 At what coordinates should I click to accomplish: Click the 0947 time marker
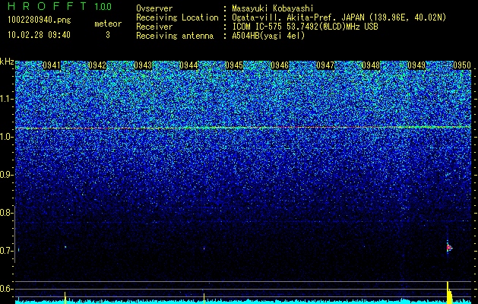tap(325, 65)
